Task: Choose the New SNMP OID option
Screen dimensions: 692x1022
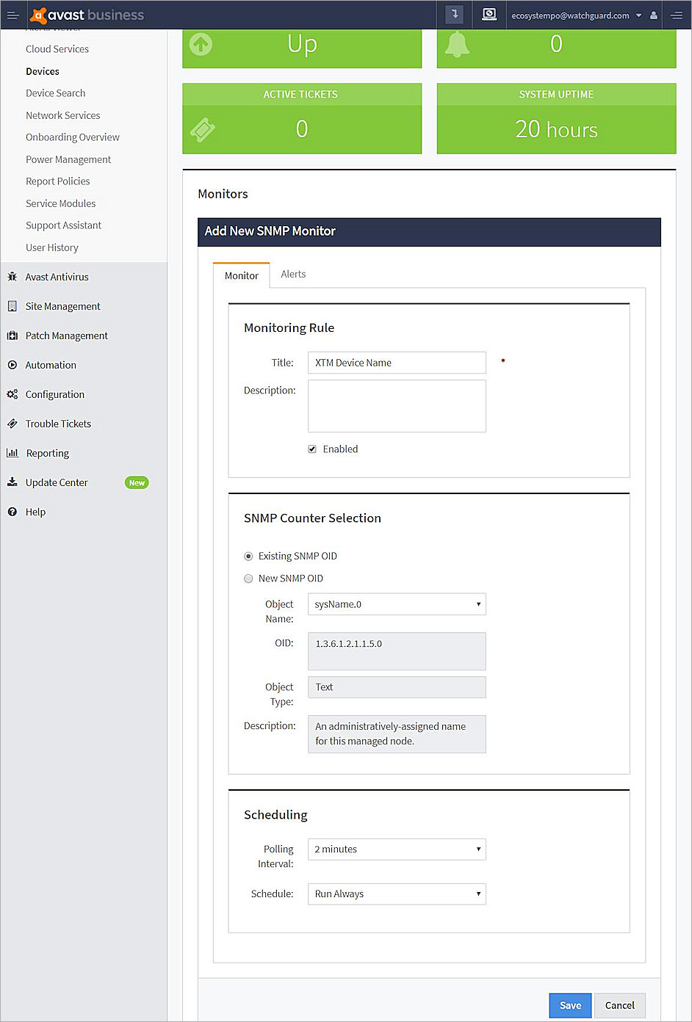Action: tap(248, 579)
